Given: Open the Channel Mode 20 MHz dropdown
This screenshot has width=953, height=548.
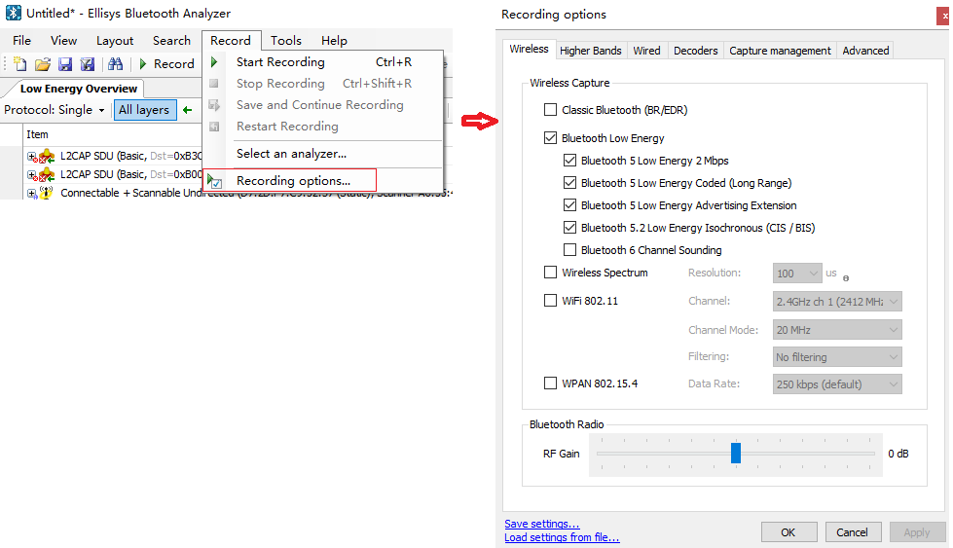Looking at the screenshot, I should coord(837,330).
